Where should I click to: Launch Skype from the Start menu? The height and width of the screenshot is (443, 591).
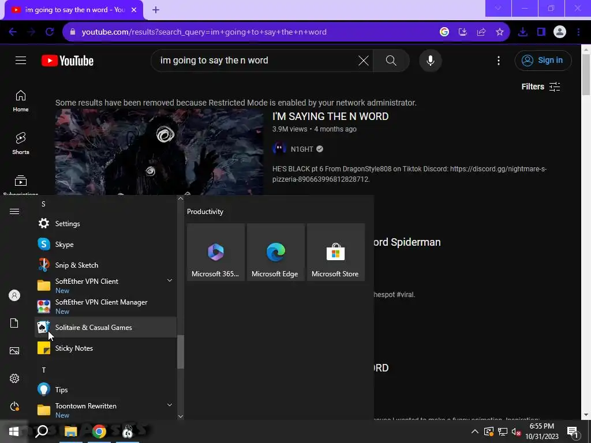(106, 245)
